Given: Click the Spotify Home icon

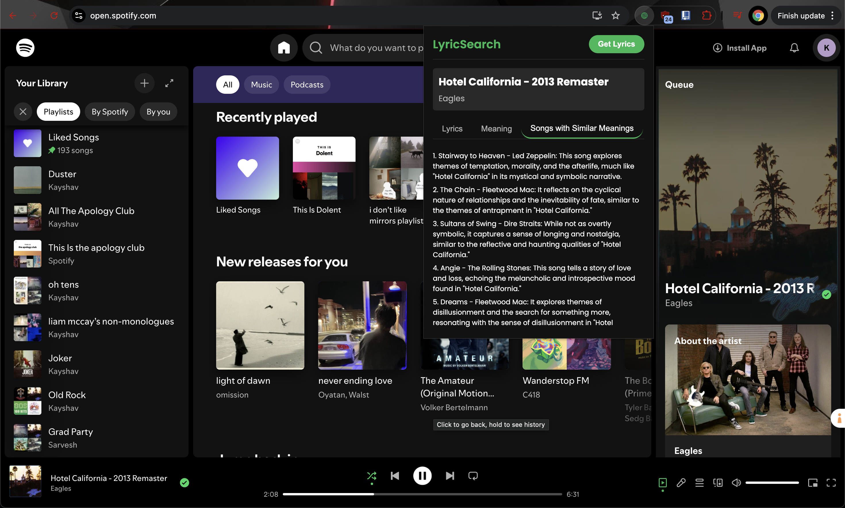Looking at the screenshot, I should pos(283,47).
